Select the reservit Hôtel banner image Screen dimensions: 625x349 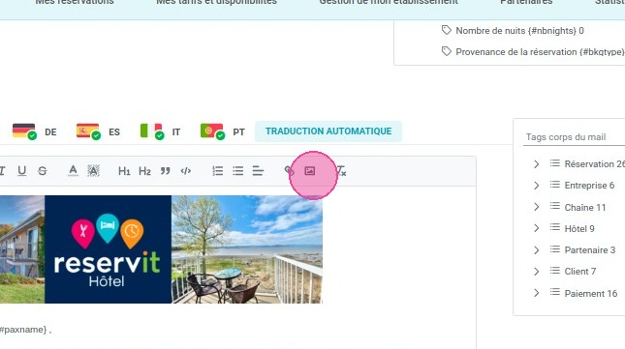coord(161,249)
